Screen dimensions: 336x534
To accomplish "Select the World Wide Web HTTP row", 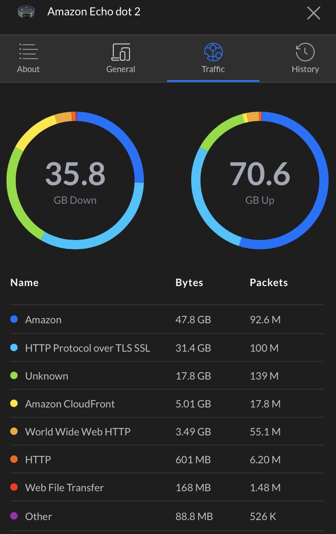I will pyautogui.click(x=167, y=432).
